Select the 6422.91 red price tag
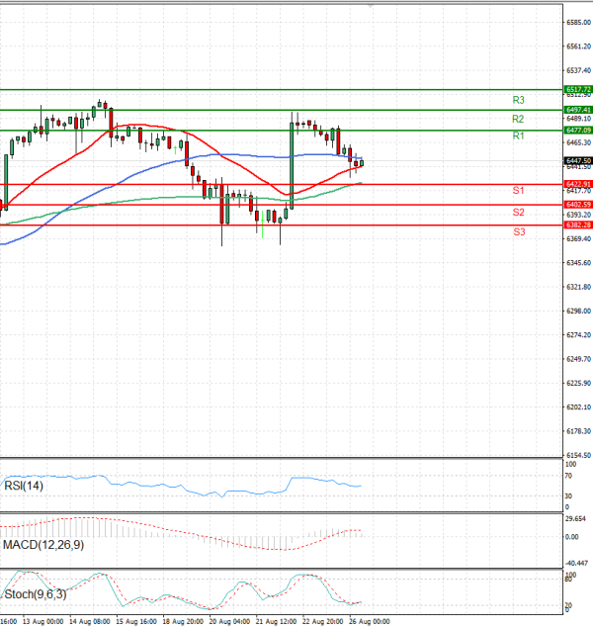Viewport: 593px width, 629px height. [x=578, y=184]
